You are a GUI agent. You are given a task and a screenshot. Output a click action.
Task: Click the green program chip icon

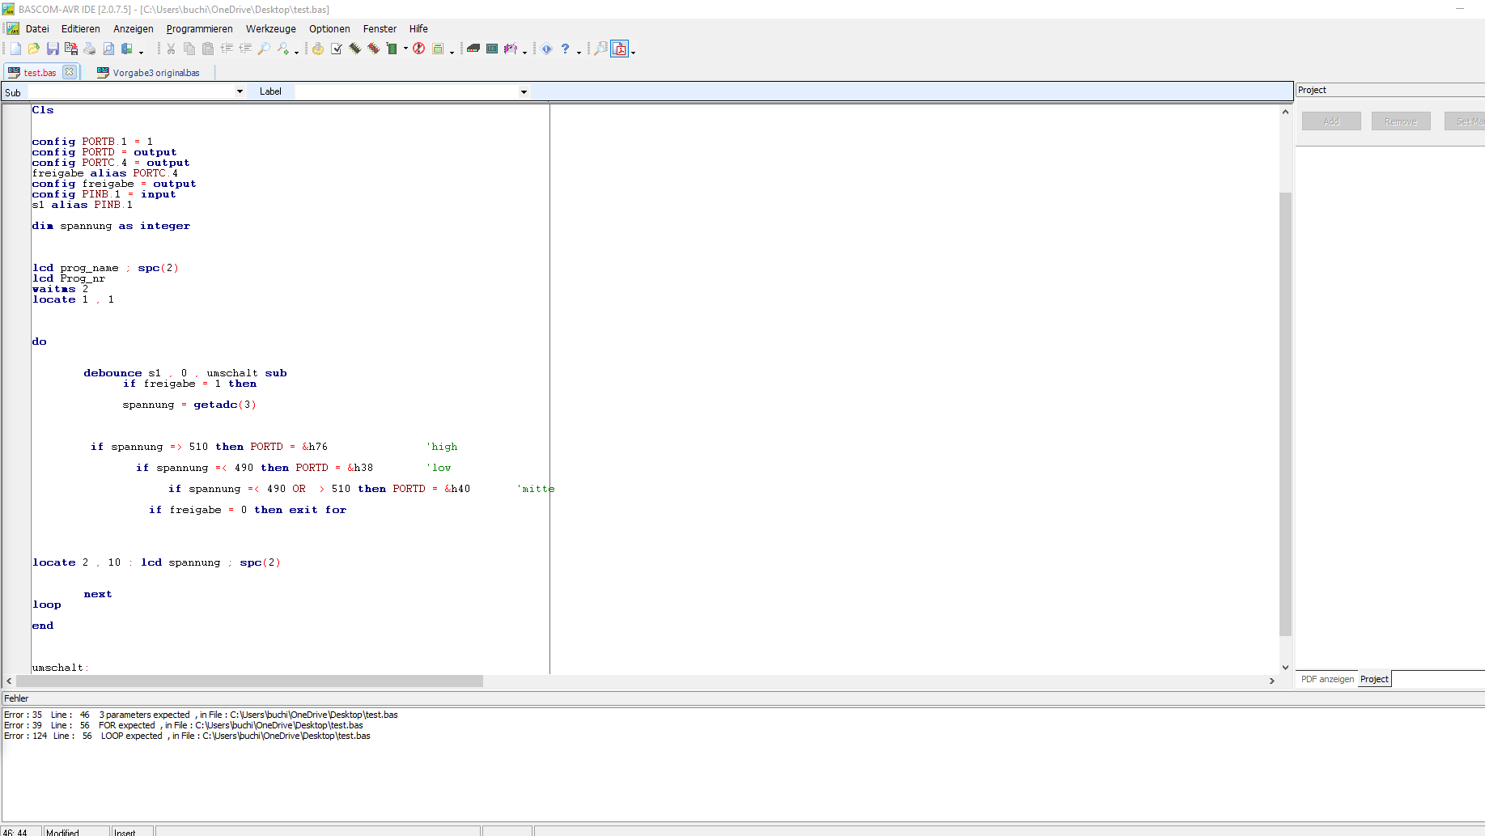pyautogui.click(x=392, y=49)
